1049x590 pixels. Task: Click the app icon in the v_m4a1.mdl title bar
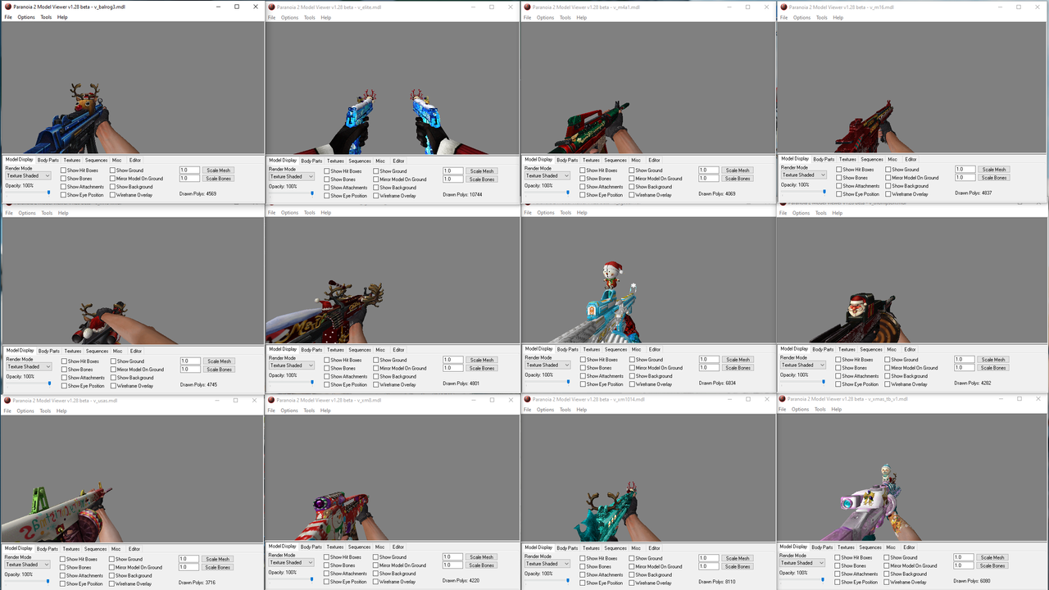pyautogui.click(x=528, y=7)
